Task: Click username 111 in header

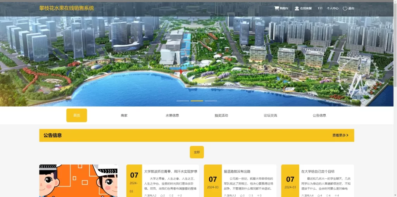Action: pyautogui.click(x=320, y=9)
